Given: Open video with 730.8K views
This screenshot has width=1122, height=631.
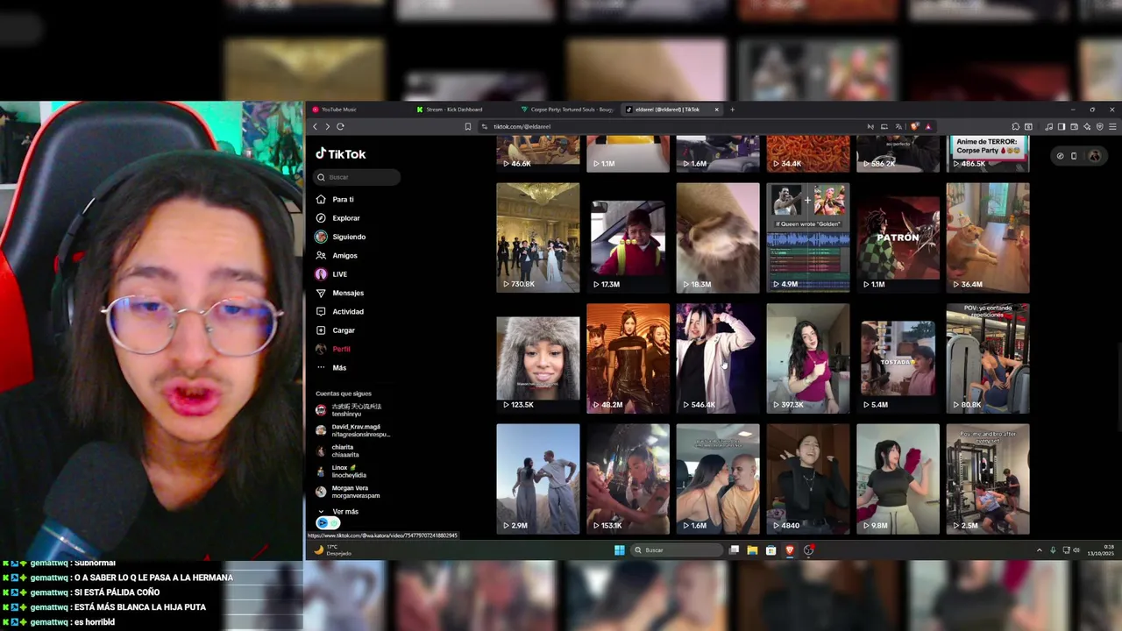Looking at the screenshot, I should coord(537,238).
